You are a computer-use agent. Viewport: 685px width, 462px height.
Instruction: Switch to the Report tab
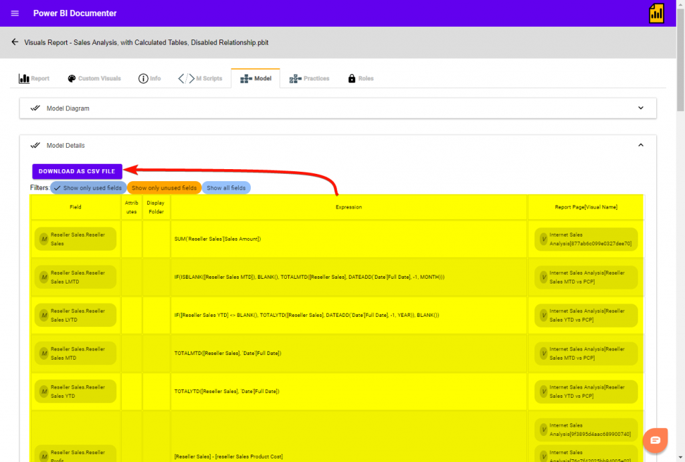coord(34,79)
